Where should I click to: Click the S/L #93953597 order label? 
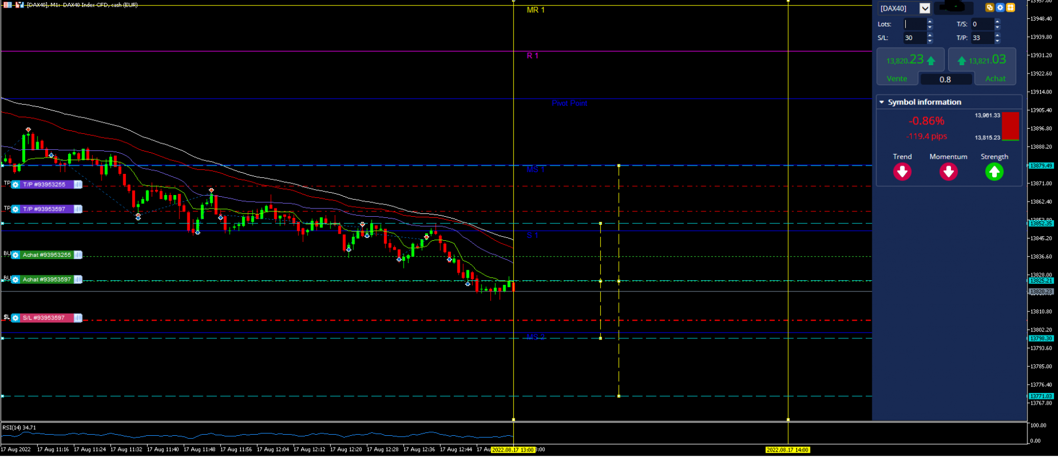(46, 318)
